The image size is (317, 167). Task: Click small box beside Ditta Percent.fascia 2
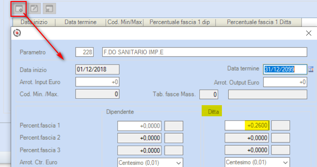tap(281, 138)
